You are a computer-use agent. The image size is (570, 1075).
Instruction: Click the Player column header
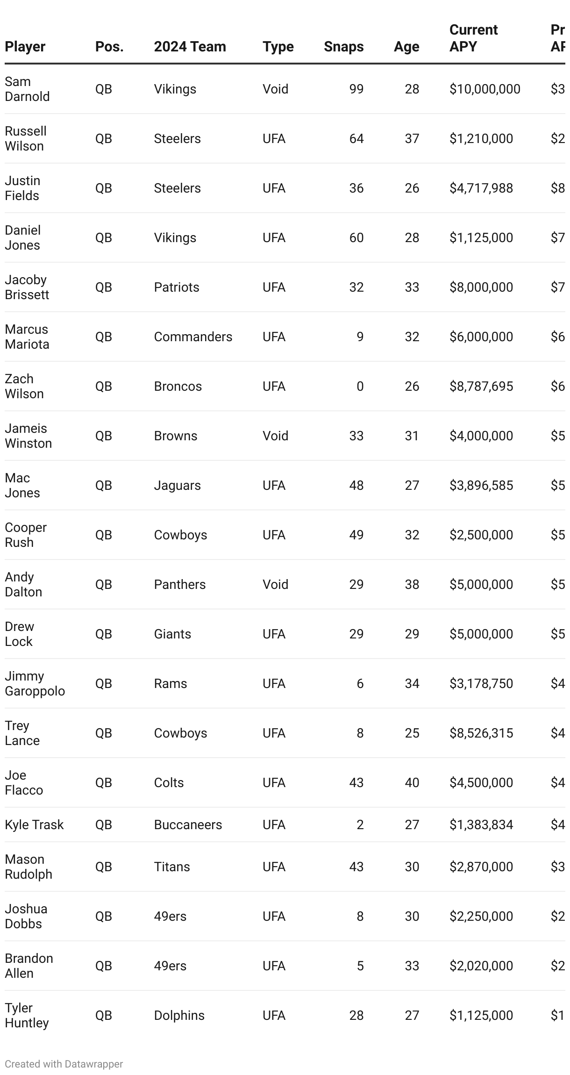coord(25,47)
